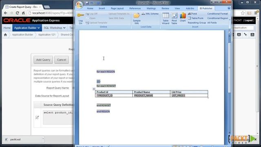261x147 pixels.
Task: Open the View tab in Word
Action: [177, 8]
